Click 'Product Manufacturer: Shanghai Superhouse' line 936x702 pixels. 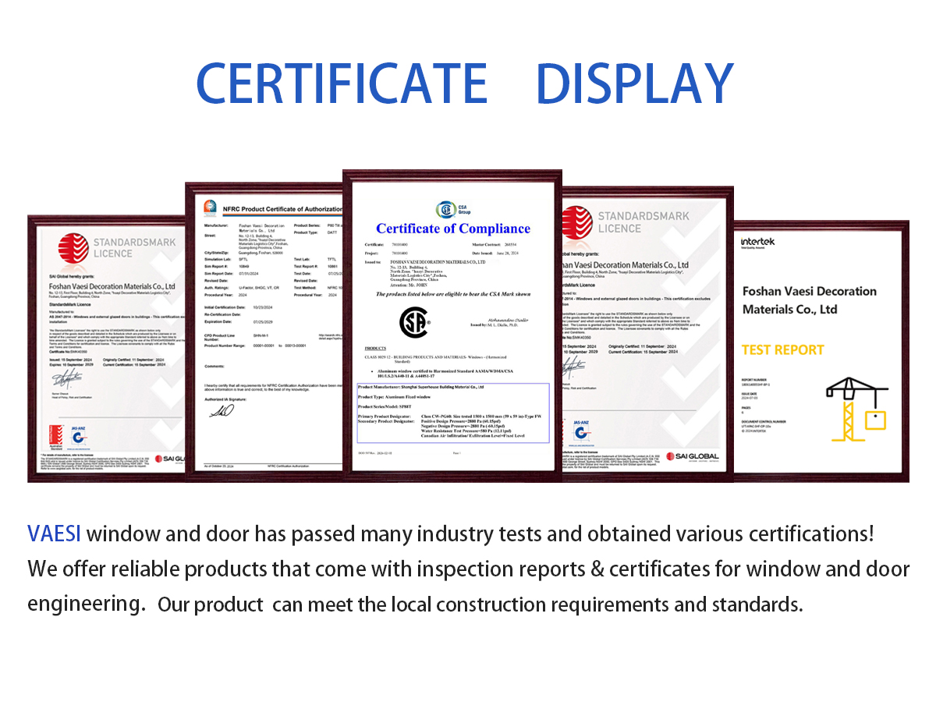421,386
